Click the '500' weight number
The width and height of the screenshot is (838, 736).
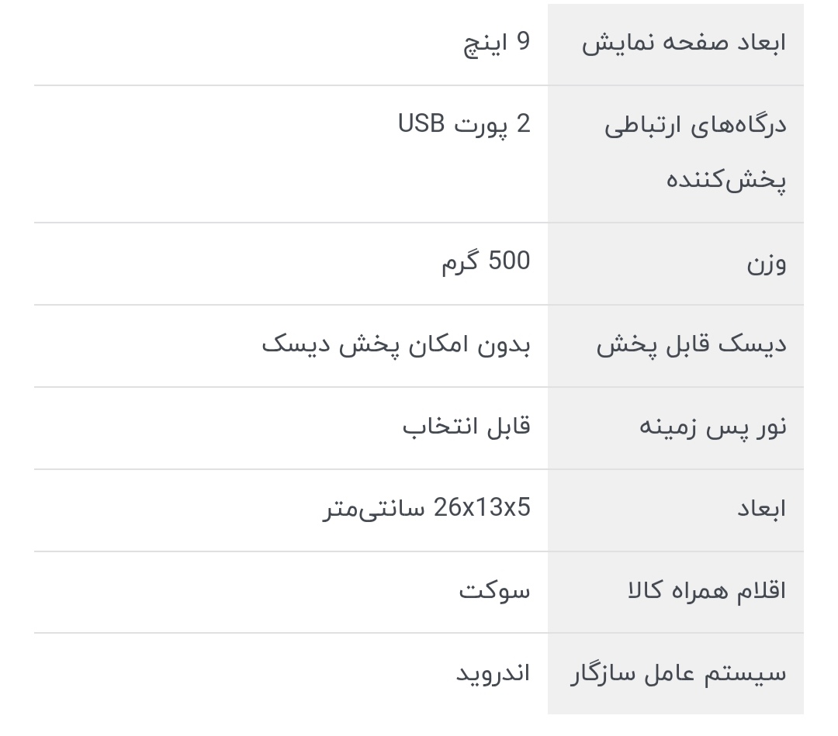click(509, 261)
